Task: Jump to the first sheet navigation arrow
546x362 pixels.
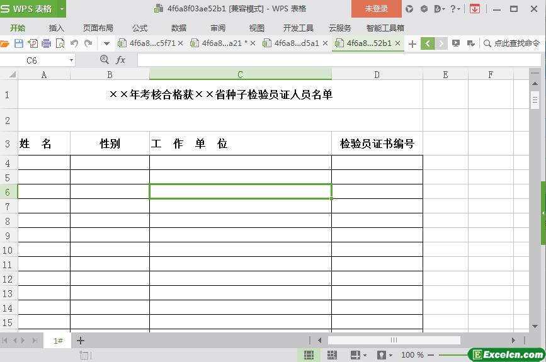Action: coord(5,341)
